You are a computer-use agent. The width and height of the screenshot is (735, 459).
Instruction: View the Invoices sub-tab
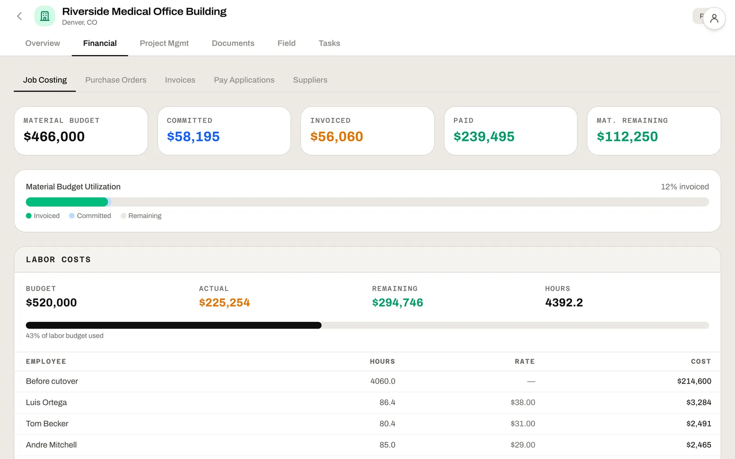click(x=180, y=80)
